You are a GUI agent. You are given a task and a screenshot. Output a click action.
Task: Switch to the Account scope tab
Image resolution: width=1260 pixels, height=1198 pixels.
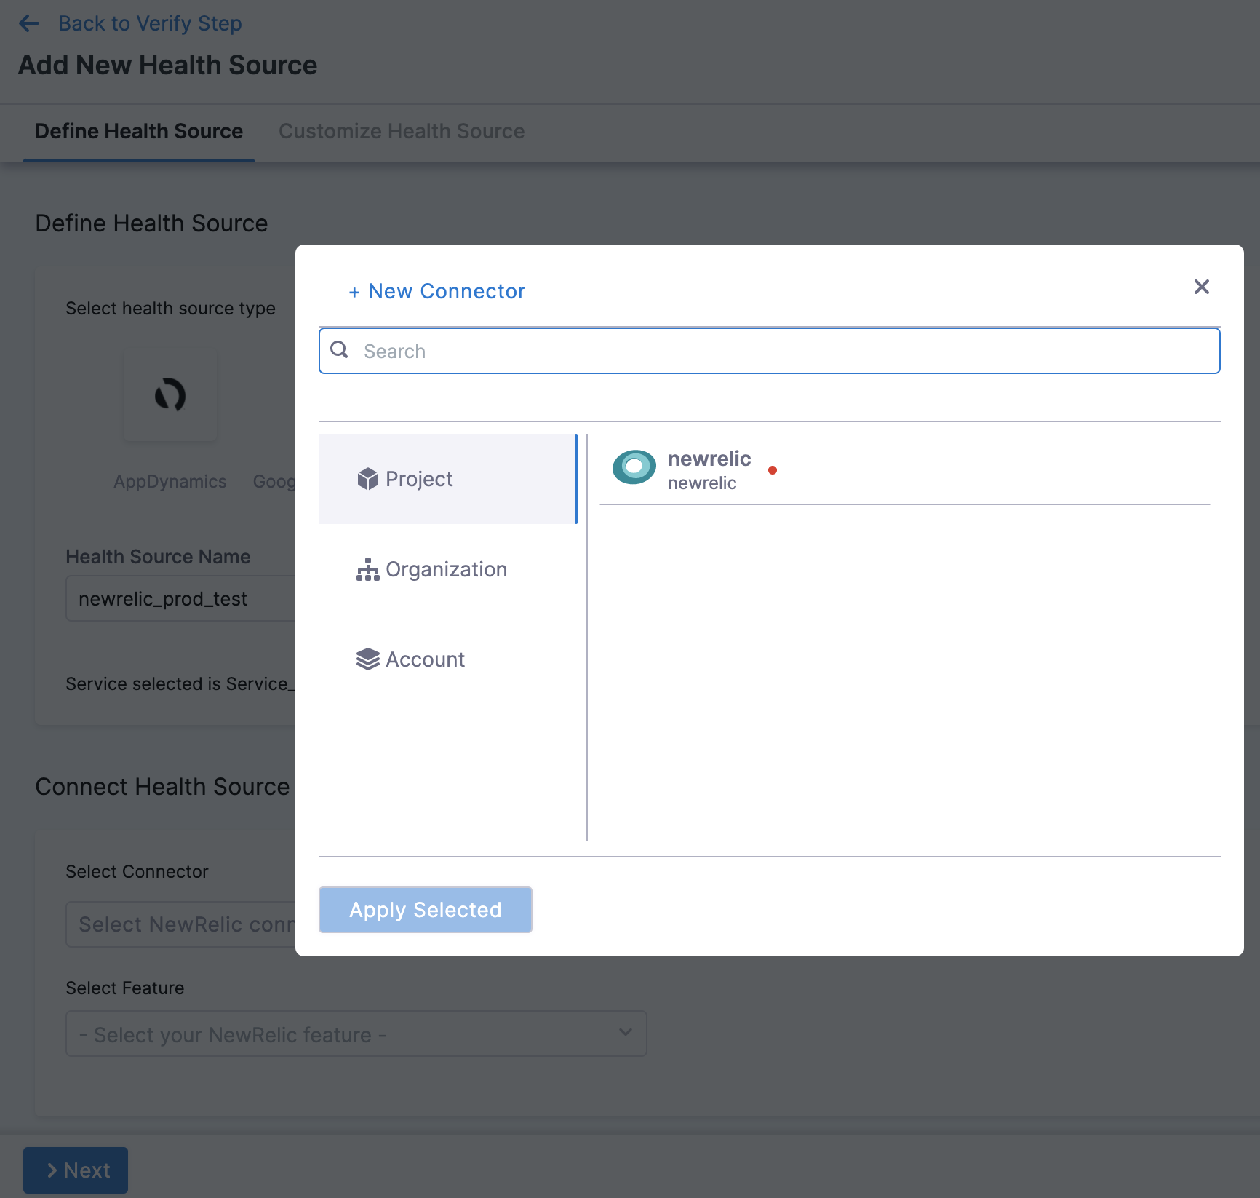[x=425, y=659]
